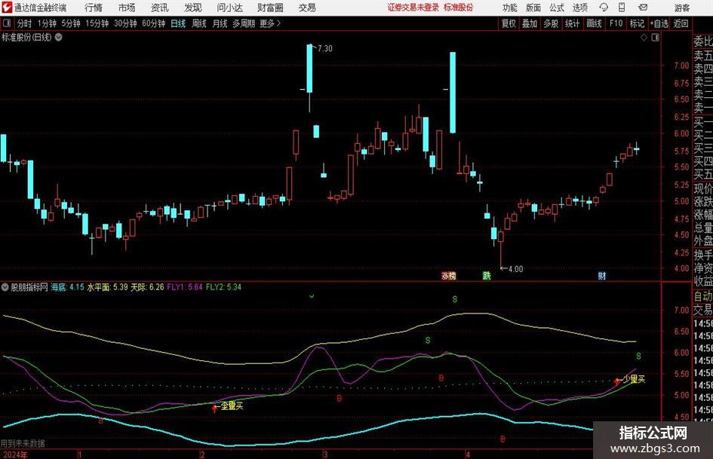713x459 pixels.
Task: Open the customer service headset icon
Action: (x=604, y=8)
